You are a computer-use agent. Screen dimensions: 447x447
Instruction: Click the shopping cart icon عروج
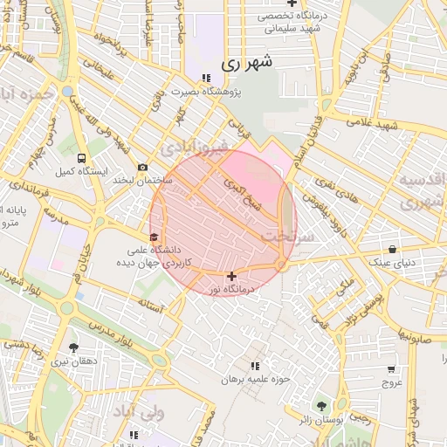pyautogui.click(x=391, y=369)
